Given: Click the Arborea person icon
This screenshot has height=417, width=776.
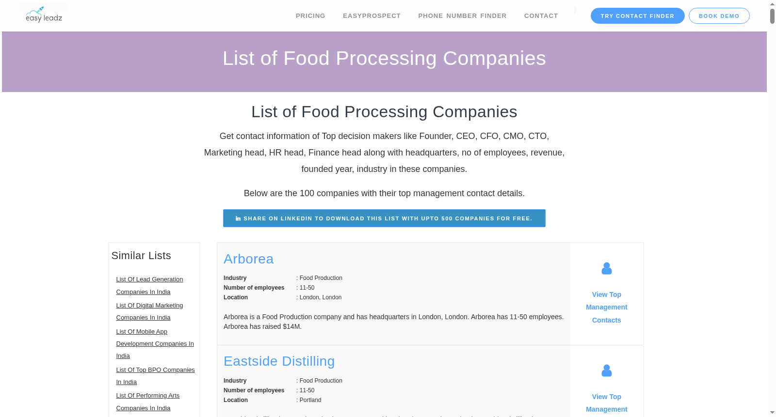Looking at the screenshot, I should coord(607,268).
